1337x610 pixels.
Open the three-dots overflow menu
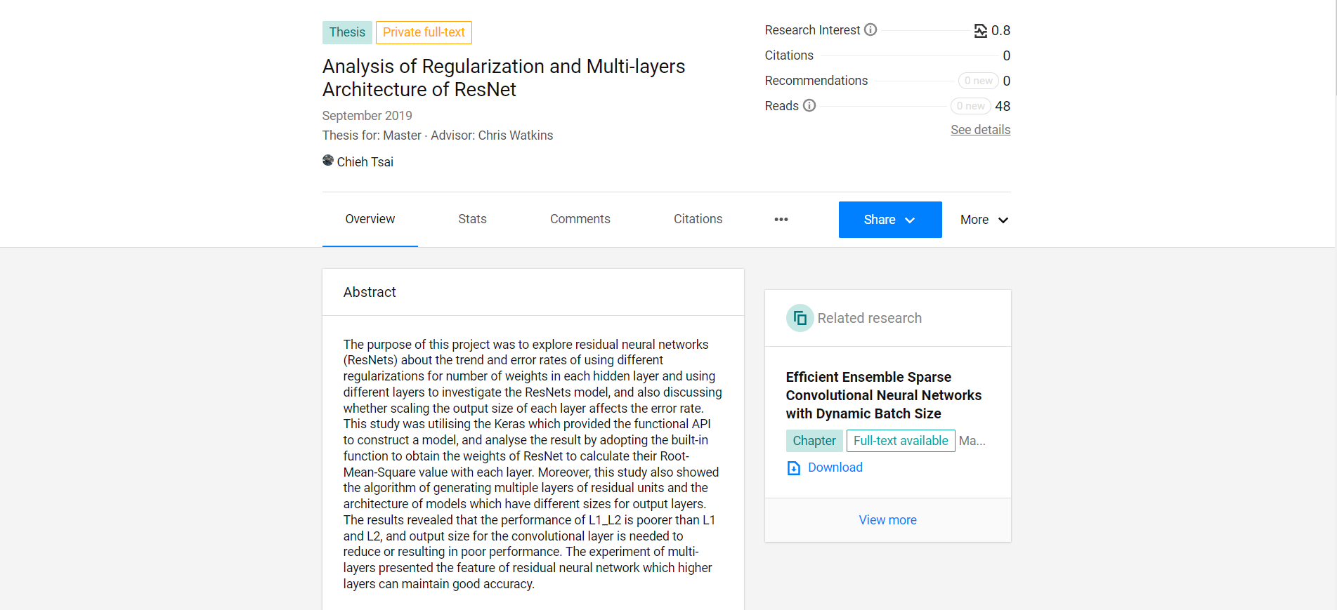(x=781, y=220)
